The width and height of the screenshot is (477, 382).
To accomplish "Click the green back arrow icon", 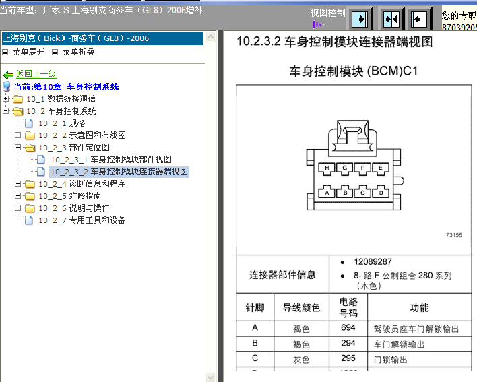I will click(x=8, y=75).
